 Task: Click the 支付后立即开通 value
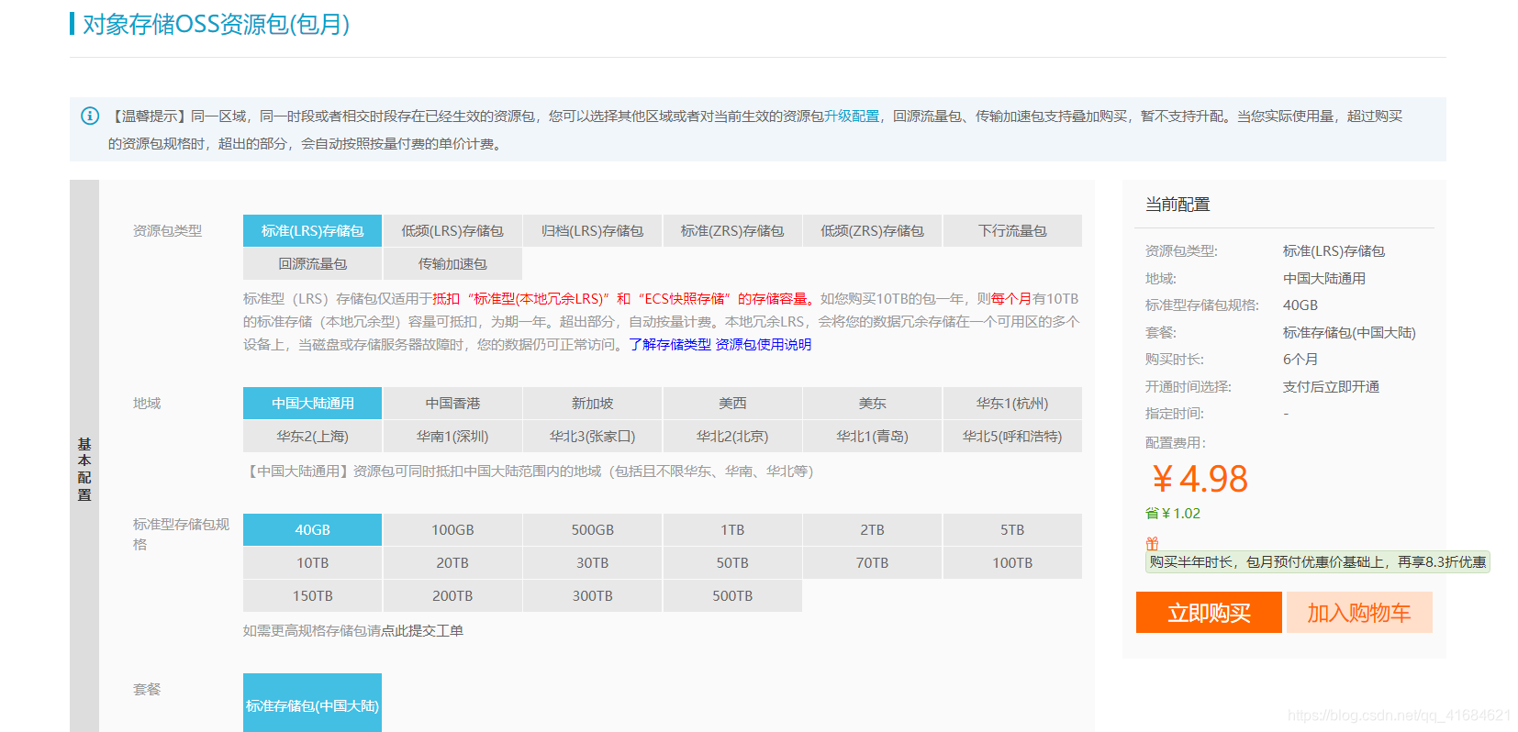1331,387
